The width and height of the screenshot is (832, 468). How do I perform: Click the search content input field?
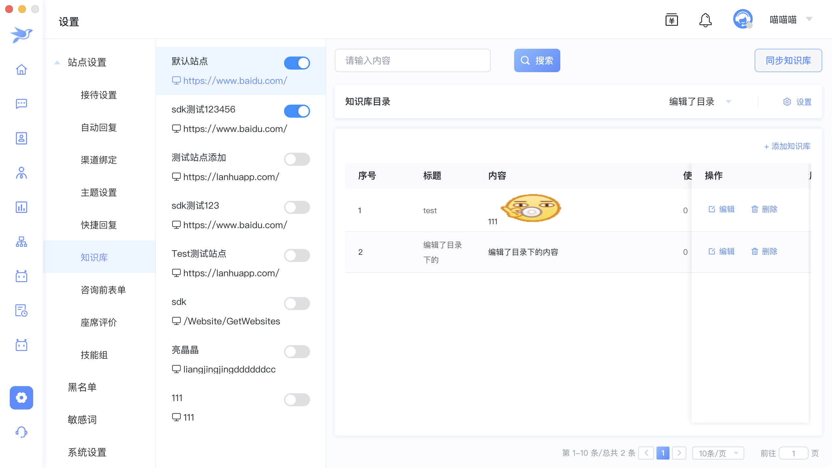click(412, 60)
